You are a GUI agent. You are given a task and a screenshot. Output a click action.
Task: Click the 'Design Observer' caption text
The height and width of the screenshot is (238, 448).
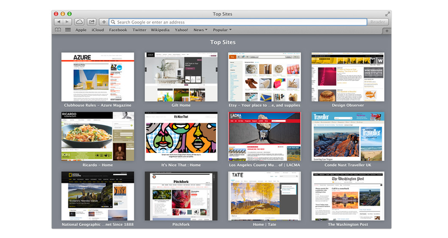point(348,105)
